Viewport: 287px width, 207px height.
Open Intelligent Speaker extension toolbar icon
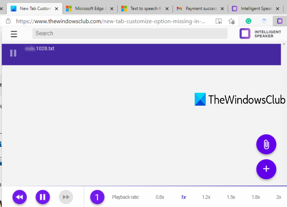(x=280, y=21)
